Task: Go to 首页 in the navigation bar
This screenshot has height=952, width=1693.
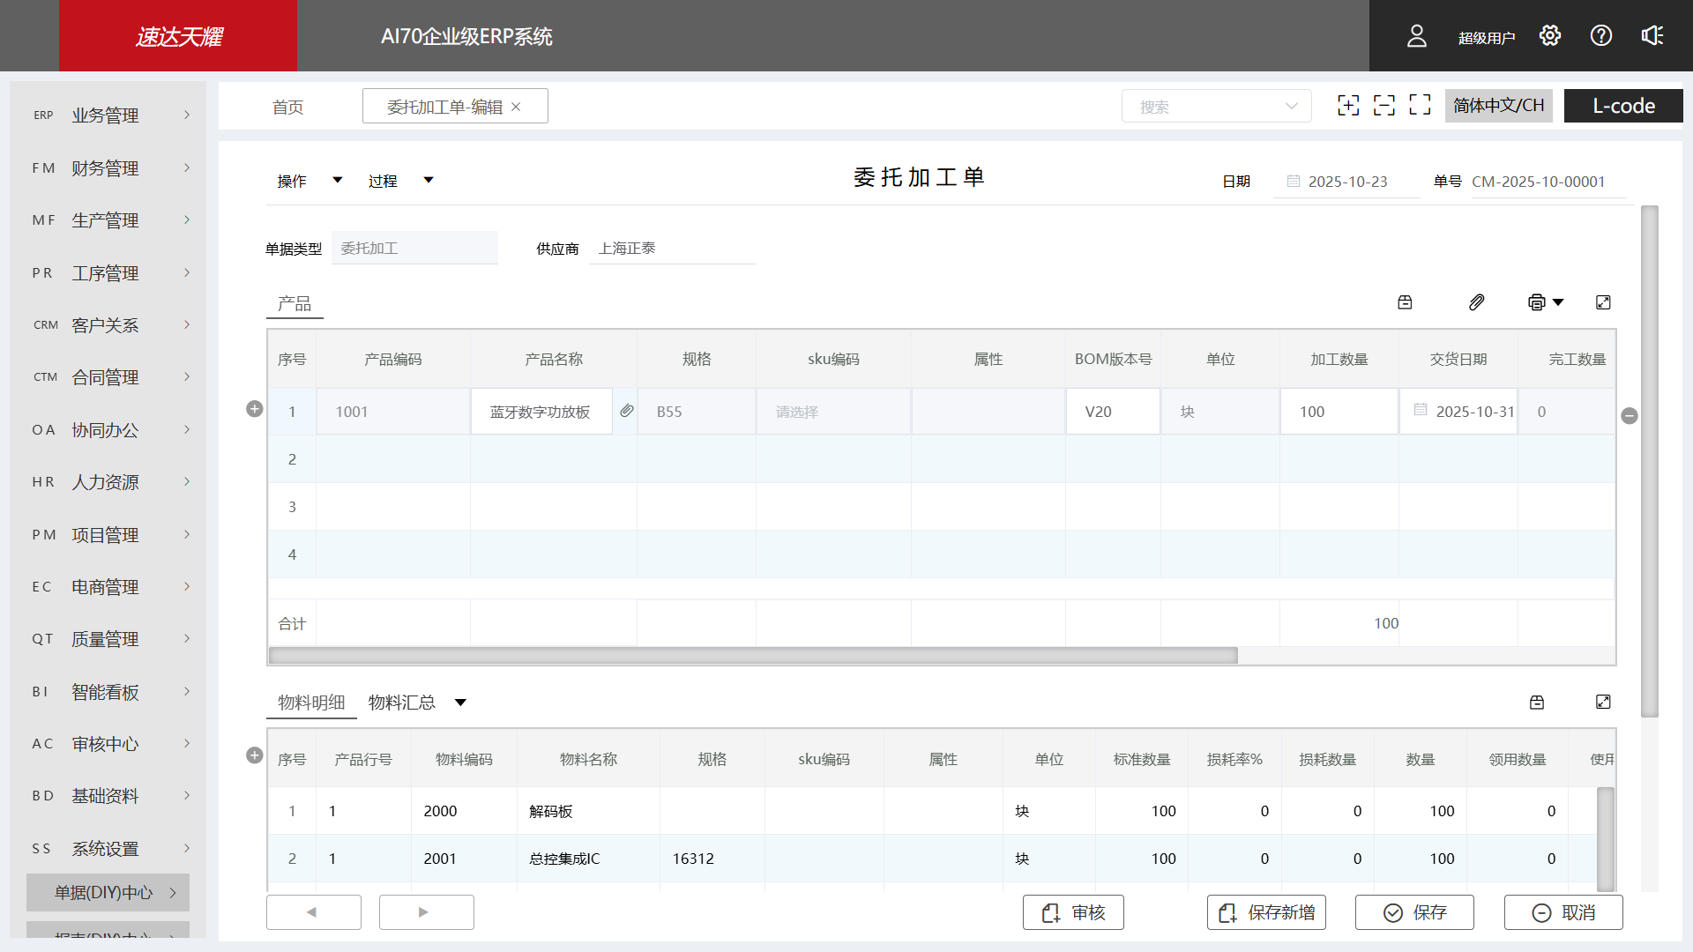Action: tap(287, 106)
